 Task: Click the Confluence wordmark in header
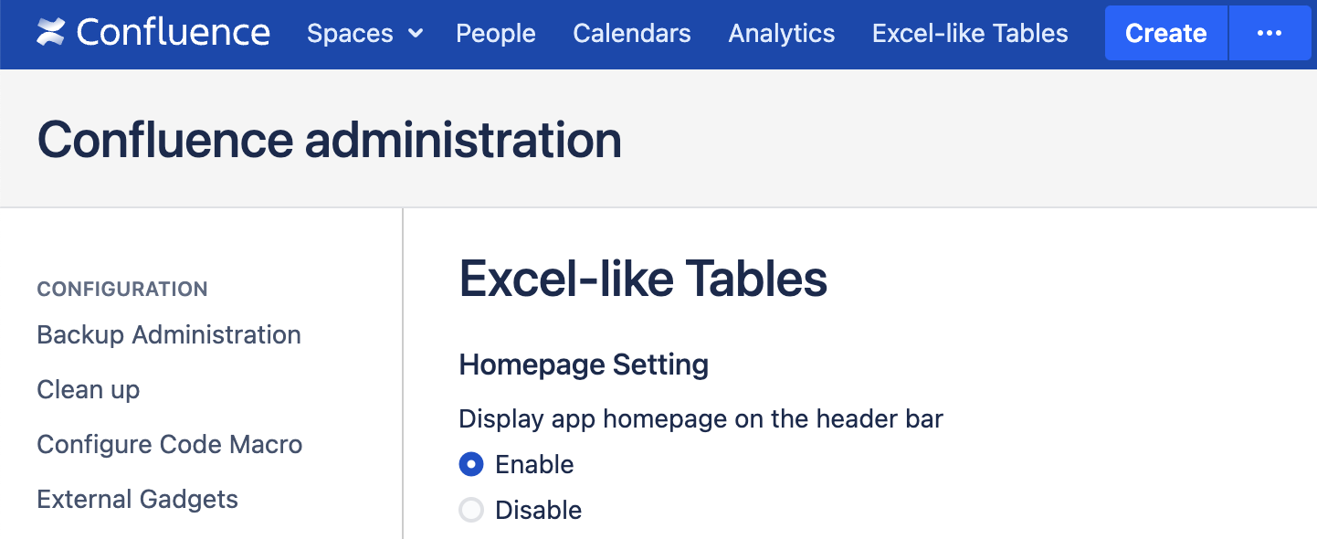coord(174,33)
